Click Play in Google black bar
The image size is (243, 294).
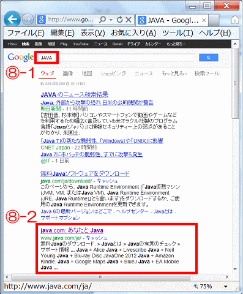tap(64, 44)
